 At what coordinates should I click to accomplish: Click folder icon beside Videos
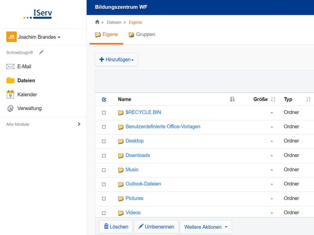click(120, 213)
